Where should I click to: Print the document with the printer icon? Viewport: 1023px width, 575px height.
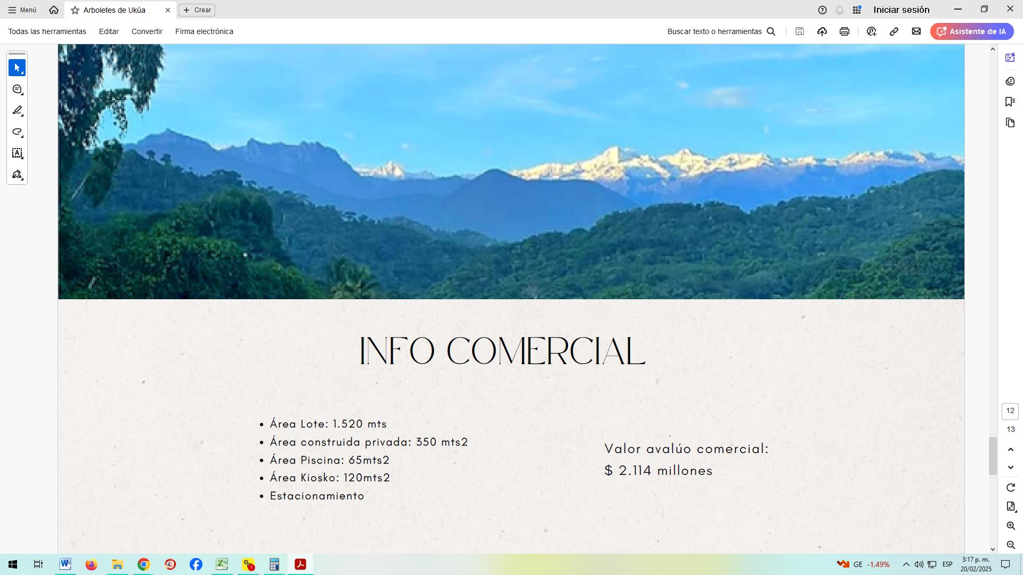tap(845, 31)
